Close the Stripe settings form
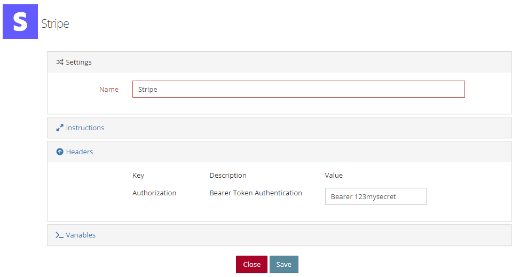This screenshot has height=277, width=520. [251, 264]
